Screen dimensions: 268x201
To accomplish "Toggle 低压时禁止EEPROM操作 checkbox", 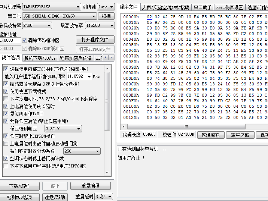I will click(x=6, y=136).
